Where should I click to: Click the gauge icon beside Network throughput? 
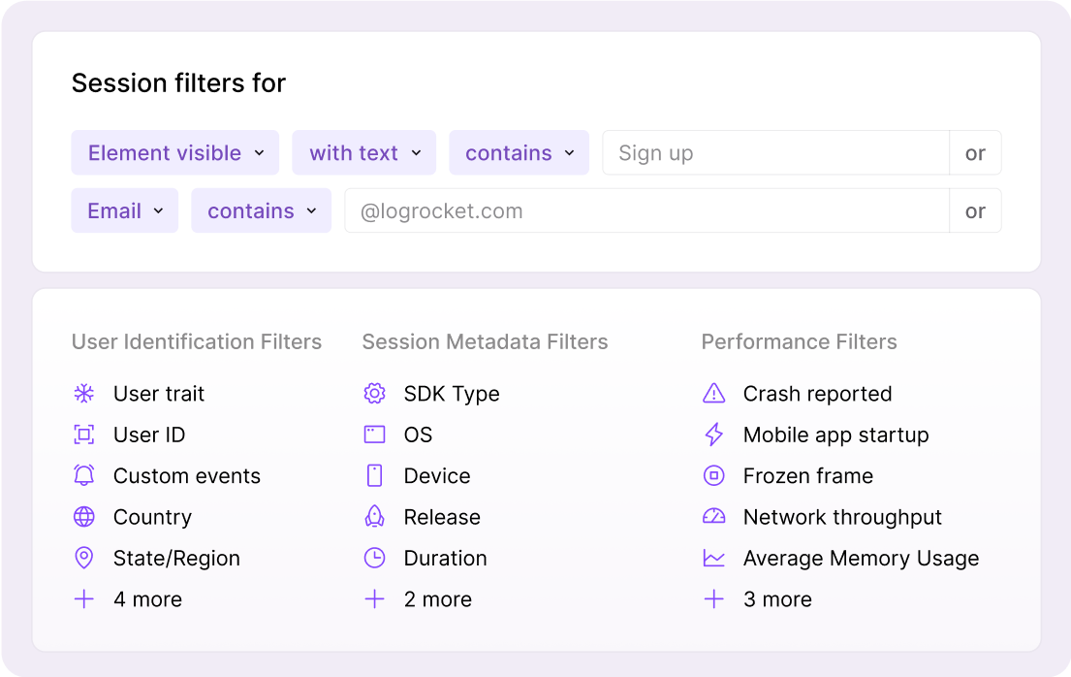click(x=713, y=517)
